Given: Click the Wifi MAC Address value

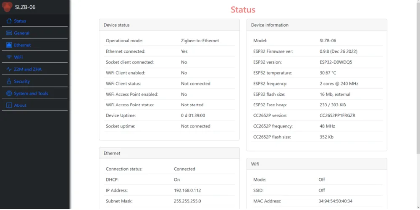Looking at the screenshot, I should 335,201.
